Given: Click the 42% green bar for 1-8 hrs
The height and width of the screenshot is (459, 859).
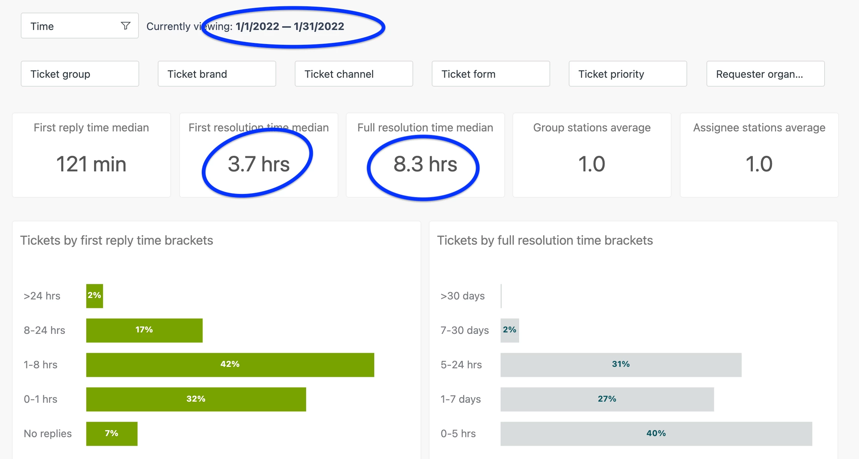Looking at the screenshot, I should pyautogui.click(x=230, y=365).
